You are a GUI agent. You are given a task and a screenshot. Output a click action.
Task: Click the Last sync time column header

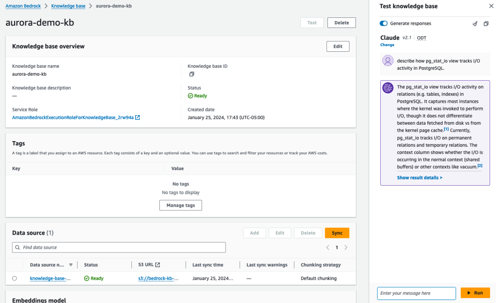(208, 265)
